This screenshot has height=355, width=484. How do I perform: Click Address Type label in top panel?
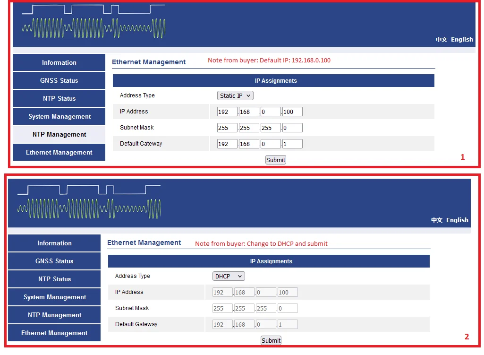pos(137,95)
